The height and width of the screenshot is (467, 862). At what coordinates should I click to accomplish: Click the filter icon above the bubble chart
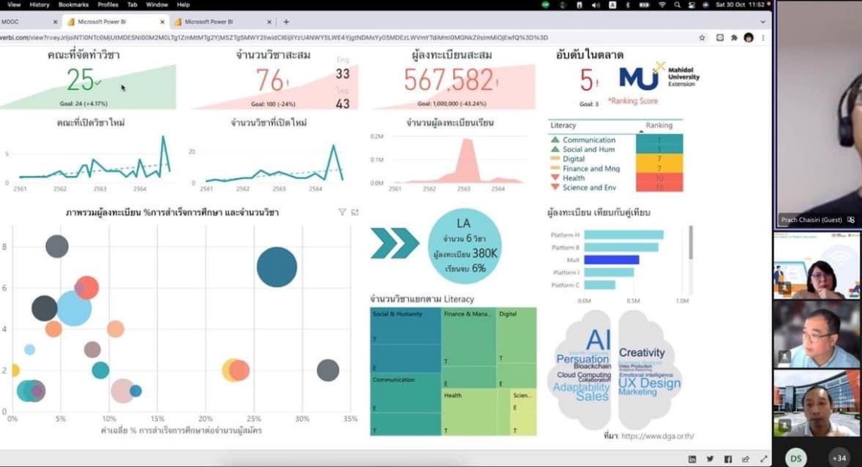[342, 212]
